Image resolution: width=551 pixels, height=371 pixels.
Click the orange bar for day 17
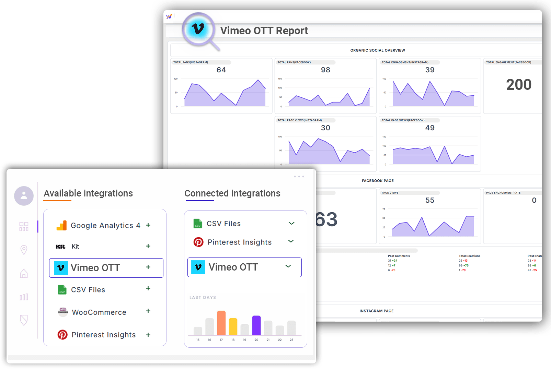[221, 323]
